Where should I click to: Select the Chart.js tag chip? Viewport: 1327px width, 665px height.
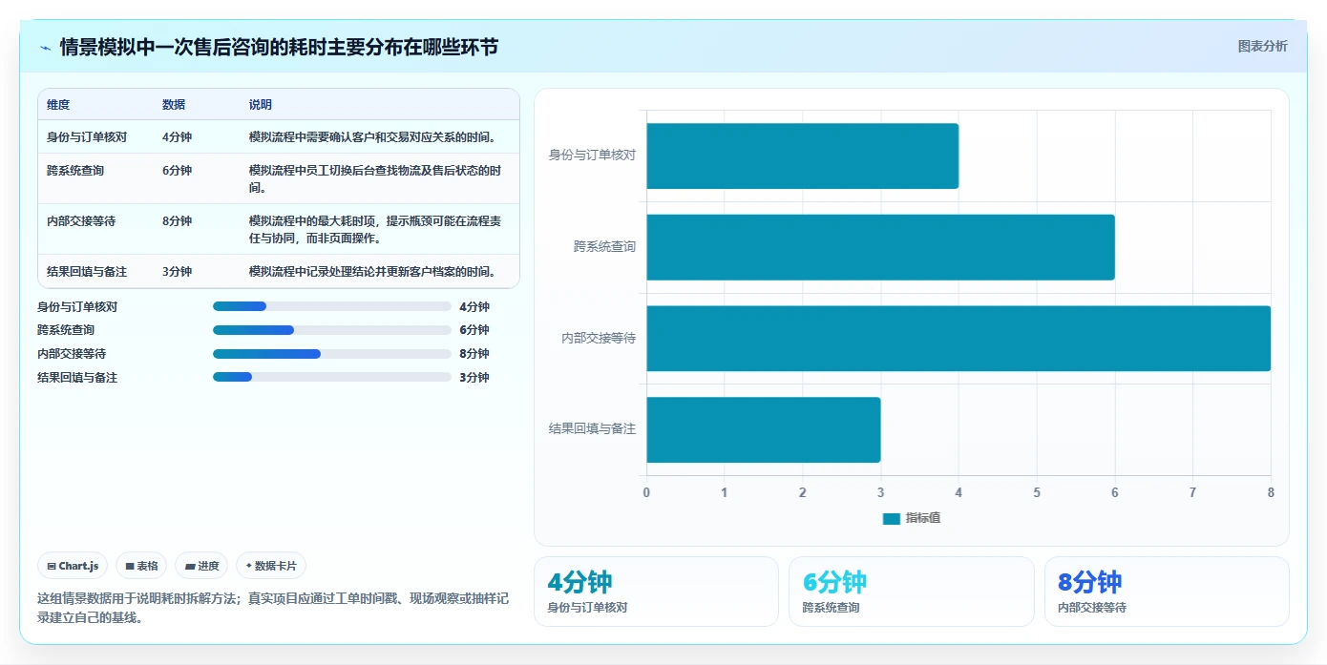pos(74,566)
